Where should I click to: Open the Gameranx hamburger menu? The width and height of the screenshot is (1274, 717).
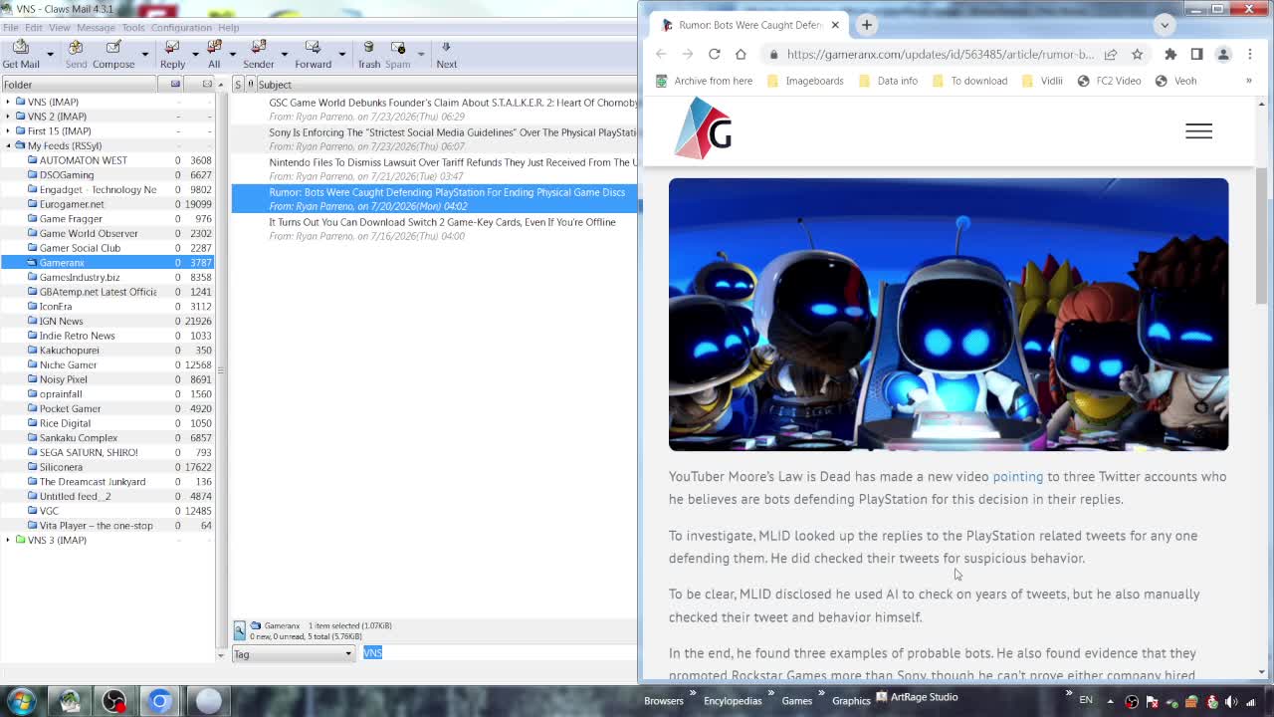coord(1198,130)
